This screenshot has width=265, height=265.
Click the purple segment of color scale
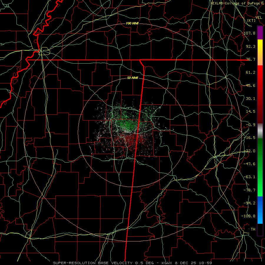click(260, 33)
